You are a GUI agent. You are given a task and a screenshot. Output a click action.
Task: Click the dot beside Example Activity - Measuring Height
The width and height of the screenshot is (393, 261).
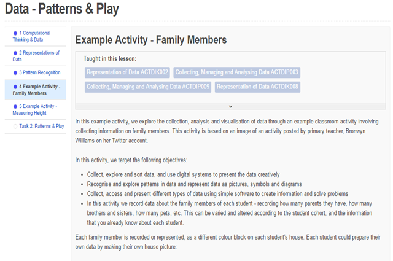(x=15, y=106)
